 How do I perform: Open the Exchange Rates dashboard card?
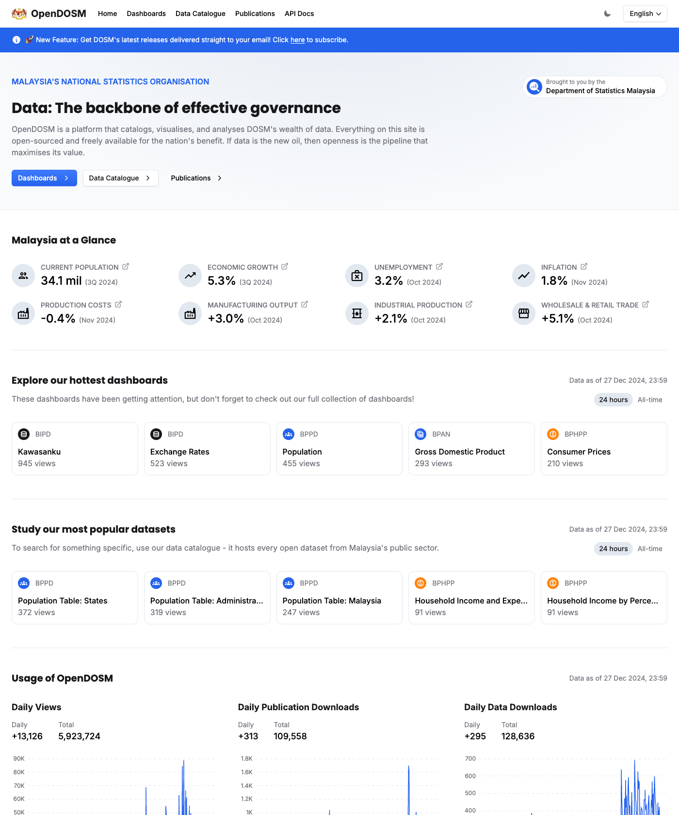pyautogui.click(x=207, y=449)
